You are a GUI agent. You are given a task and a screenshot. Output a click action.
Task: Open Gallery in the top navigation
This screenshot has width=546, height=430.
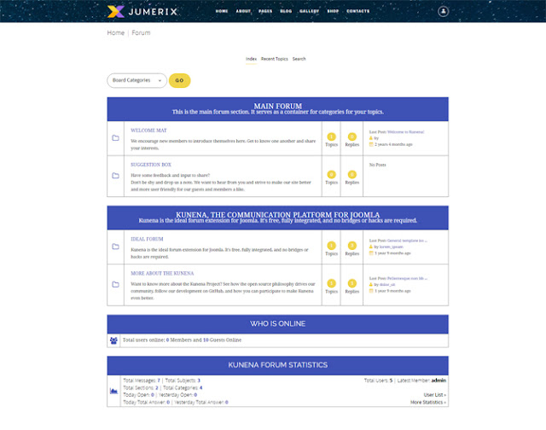pyautogui.click(x=309, y=11)
